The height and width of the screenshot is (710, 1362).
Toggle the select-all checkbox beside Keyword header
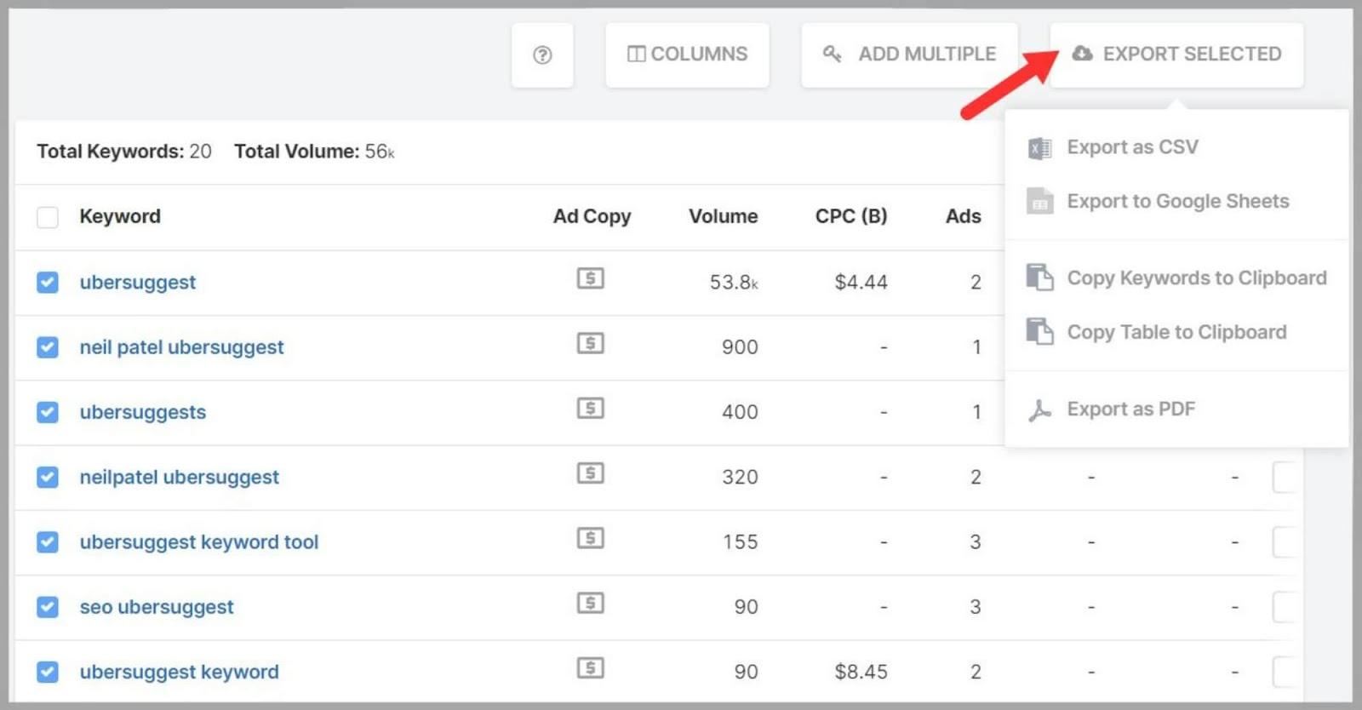(48, 217)
